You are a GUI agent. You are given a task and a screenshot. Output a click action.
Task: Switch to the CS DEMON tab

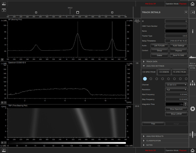click(164, 72)
